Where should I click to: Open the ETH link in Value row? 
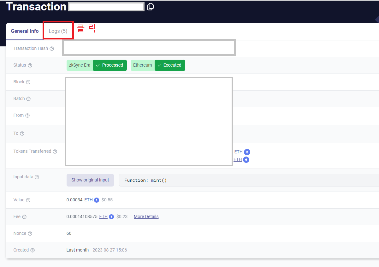pos(89,200)
